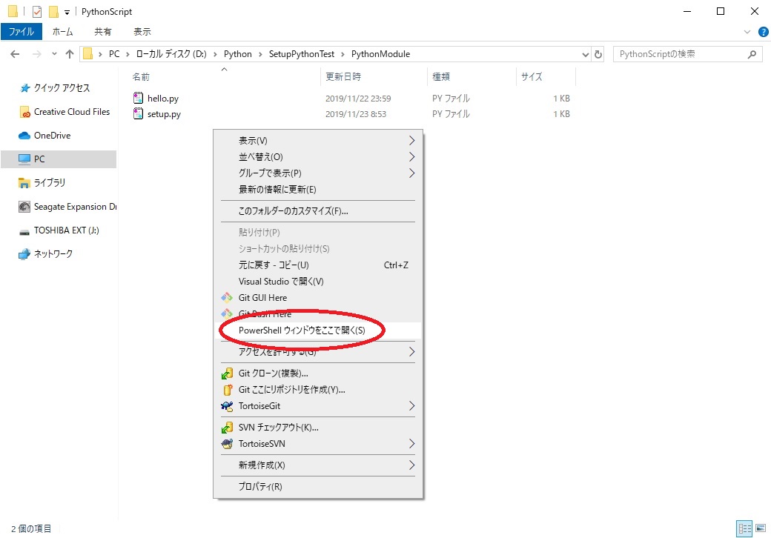This screenshot has width=771, height=538.
Task: Choose Git クローン(複製)...
Action: point(318,373)
